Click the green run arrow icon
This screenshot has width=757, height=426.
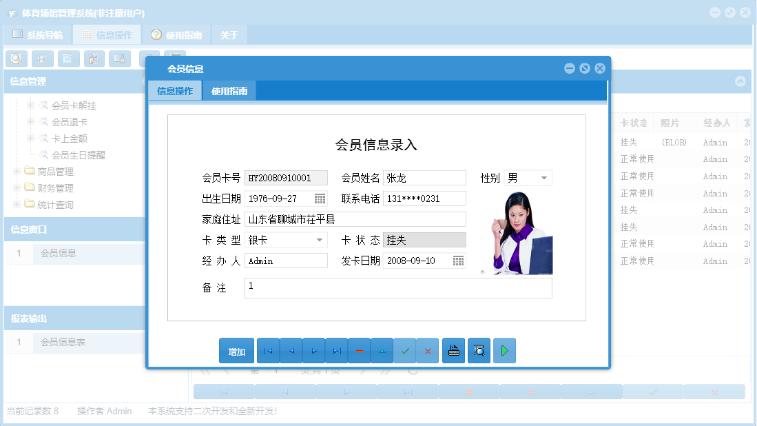(x=504, y=350)
